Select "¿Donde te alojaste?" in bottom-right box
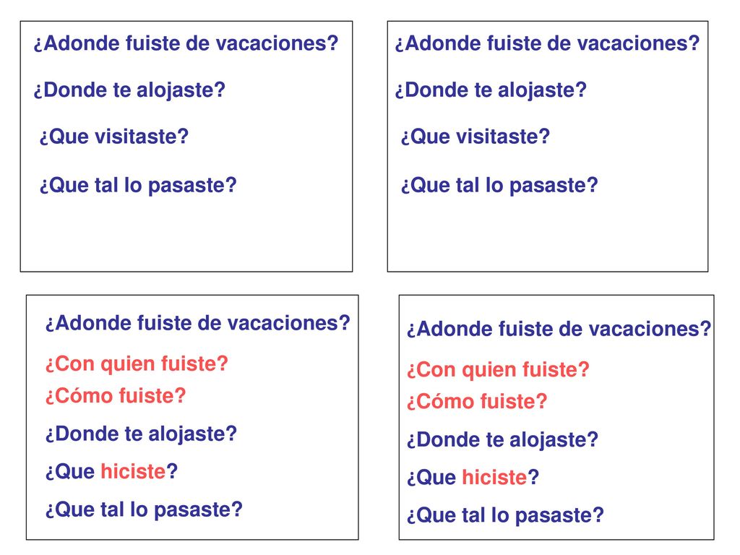The image size is (740, 555). pos(503,440)
